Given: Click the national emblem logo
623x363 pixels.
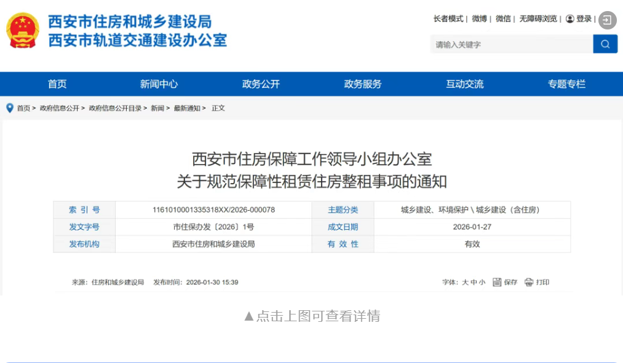Looking at the screenshot, I should (x=23, y=30).
